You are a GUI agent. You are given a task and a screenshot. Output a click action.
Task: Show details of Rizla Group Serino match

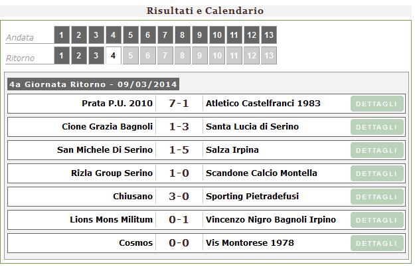pos(376,173)
